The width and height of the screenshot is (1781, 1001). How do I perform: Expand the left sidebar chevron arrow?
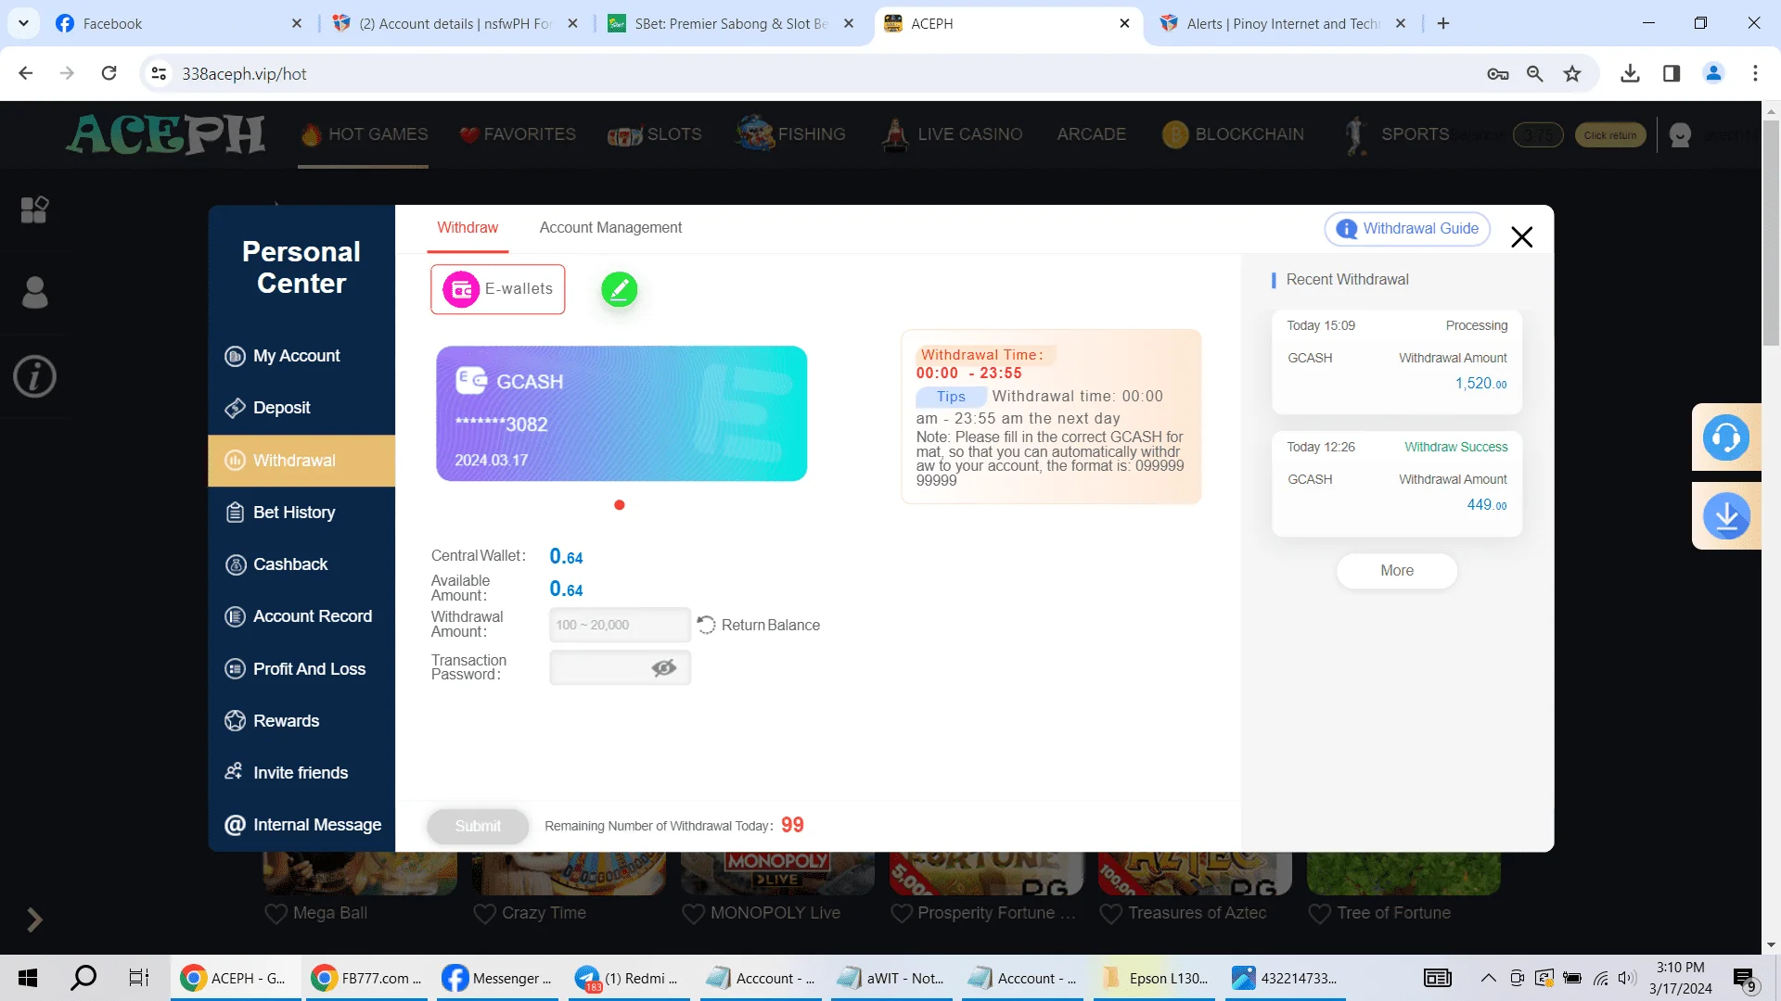pyautogui.click(x=34, y=919)
